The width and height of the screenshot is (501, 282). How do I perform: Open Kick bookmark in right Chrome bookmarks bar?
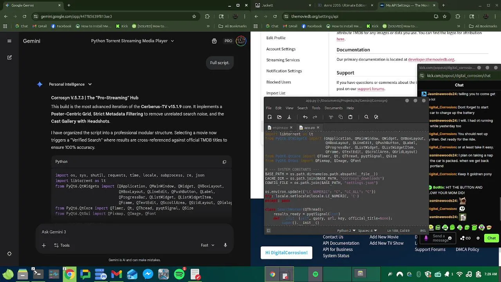(371, 26)
